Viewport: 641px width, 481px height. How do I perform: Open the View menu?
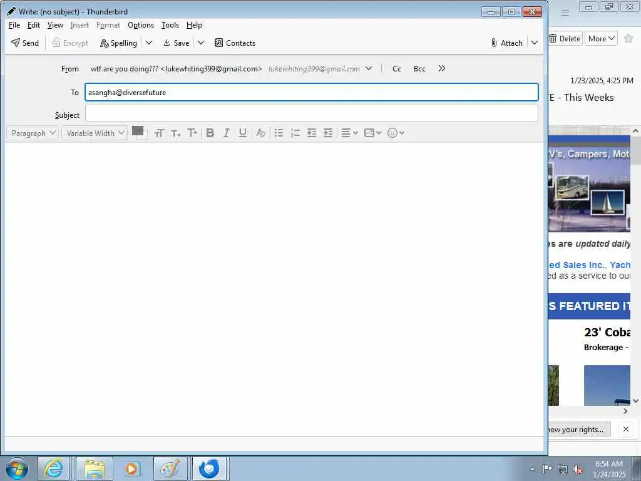55,25
